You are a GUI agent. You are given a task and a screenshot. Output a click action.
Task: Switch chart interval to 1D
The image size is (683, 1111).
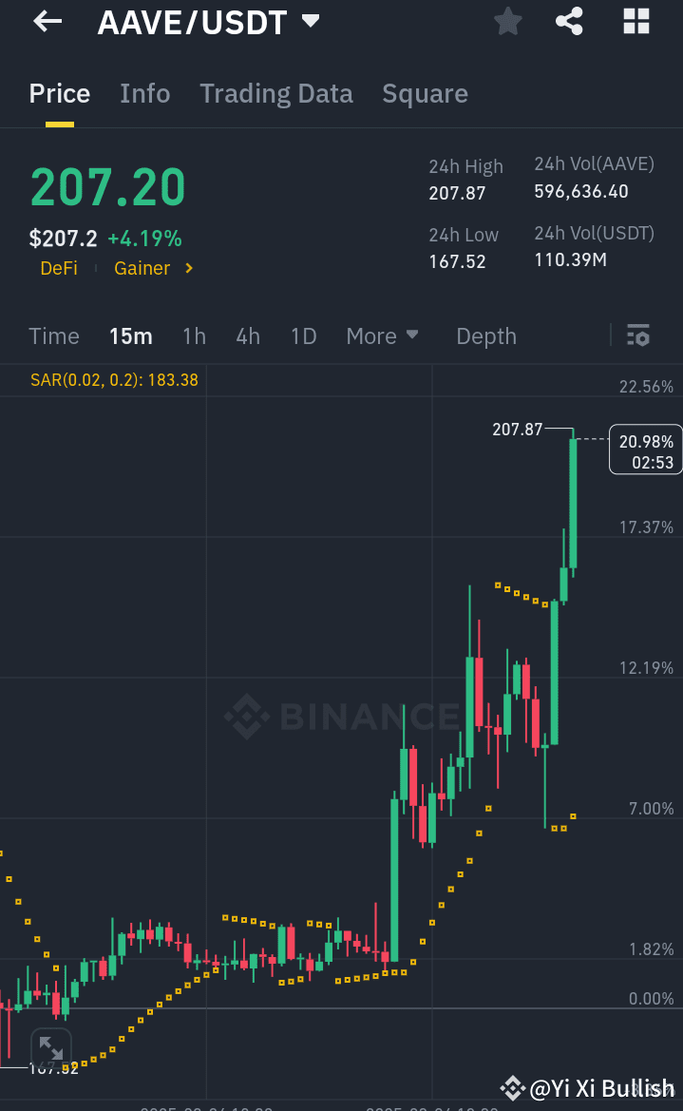pos(303,335)
